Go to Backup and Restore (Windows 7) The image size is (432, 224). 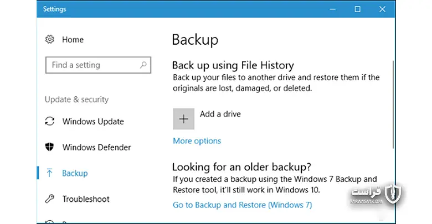(243, 205)
